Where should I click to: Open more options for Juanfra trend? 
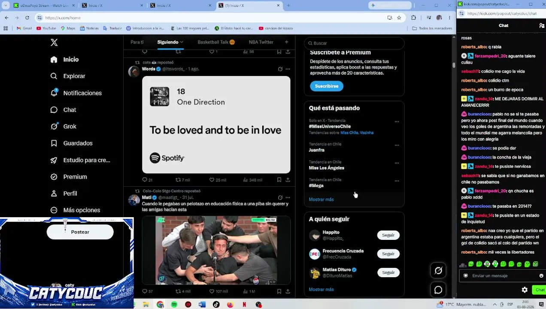[x=397, y=145]
